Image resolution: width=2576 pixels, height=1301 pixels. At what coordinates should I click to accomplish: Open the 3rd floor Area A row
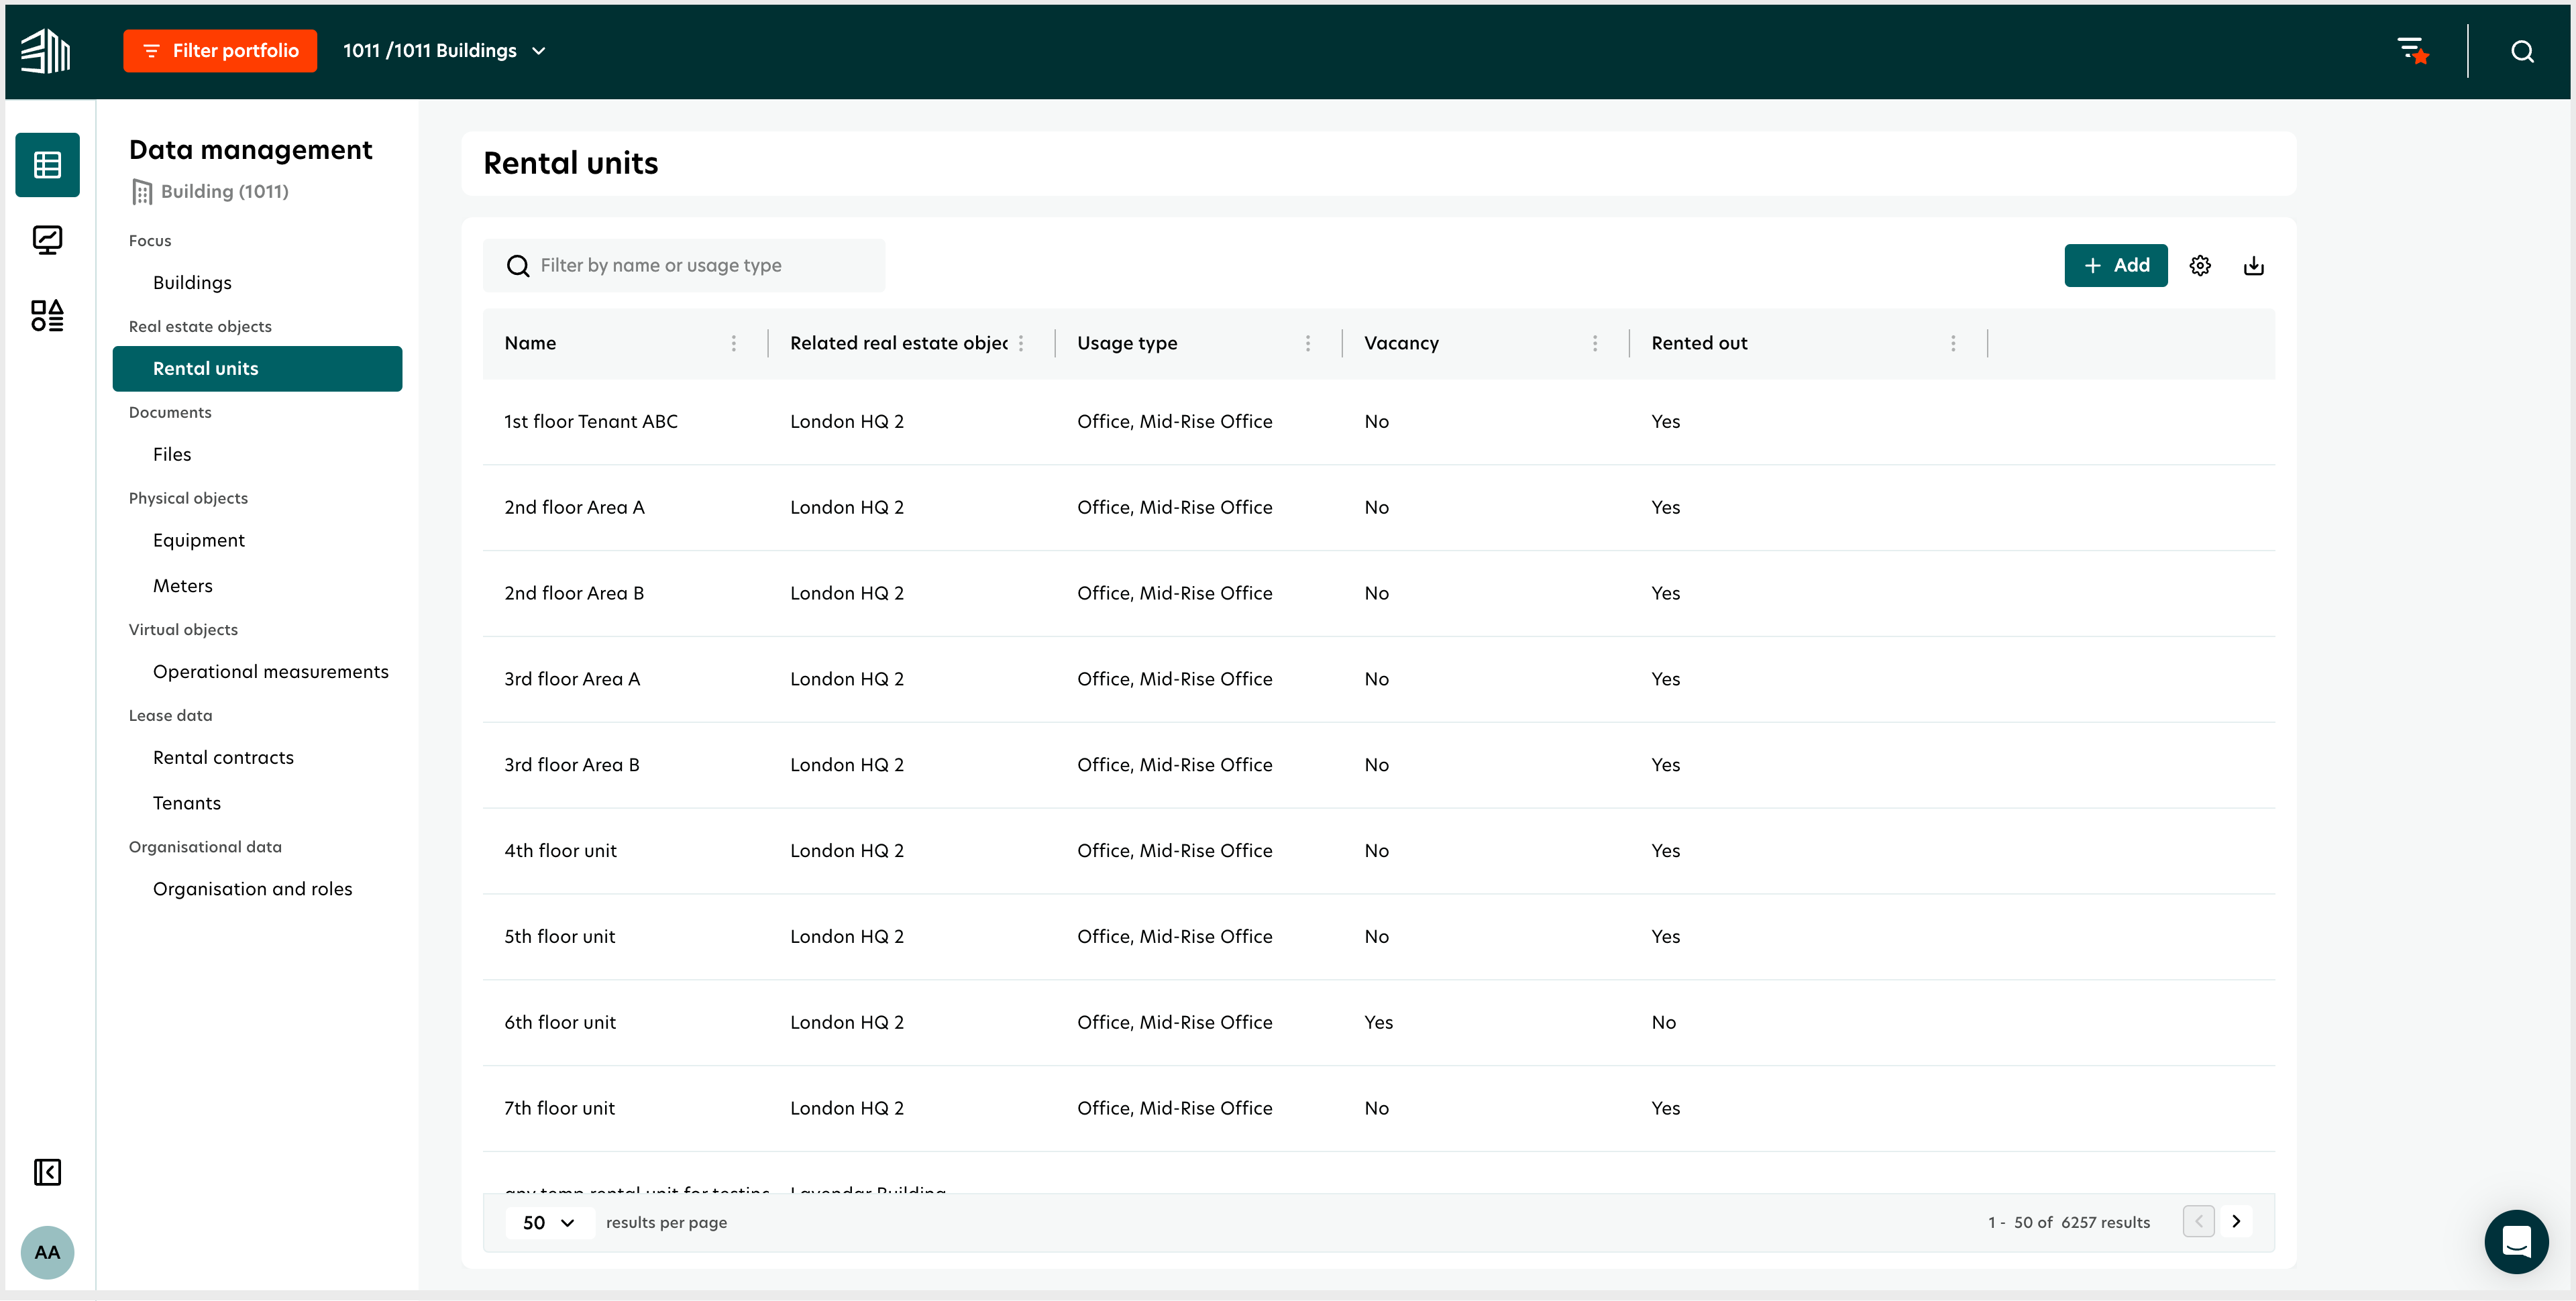click(x=1378, y=680)
